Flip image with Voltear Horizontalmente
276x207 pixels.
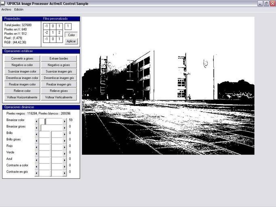pos(22,97)
